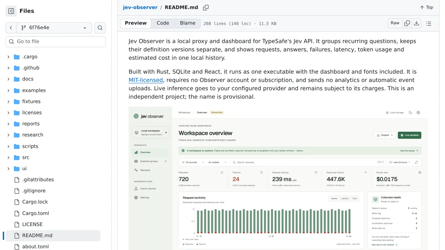Switch to the Blame tab
445x250 pixels.
coord(187,23)
